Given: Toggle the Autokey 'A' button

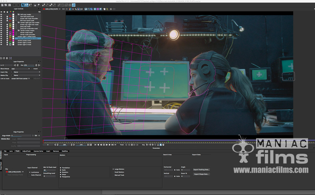Looking at the screenshot, I should pyautogui.click(x=161, y=145).
